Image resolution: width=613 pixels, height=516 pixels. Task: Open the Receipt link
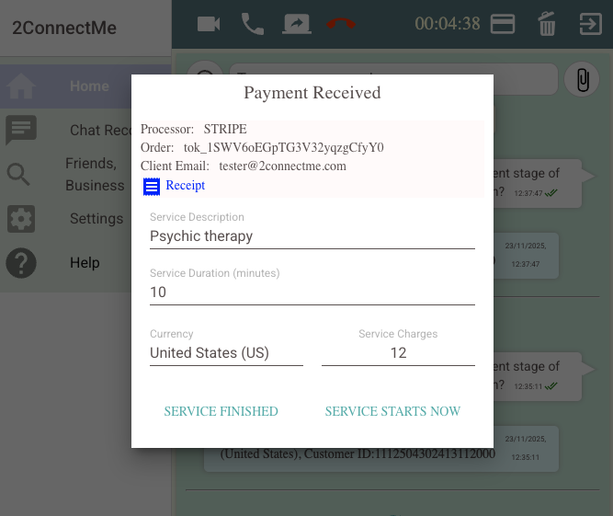click(185, 186)
